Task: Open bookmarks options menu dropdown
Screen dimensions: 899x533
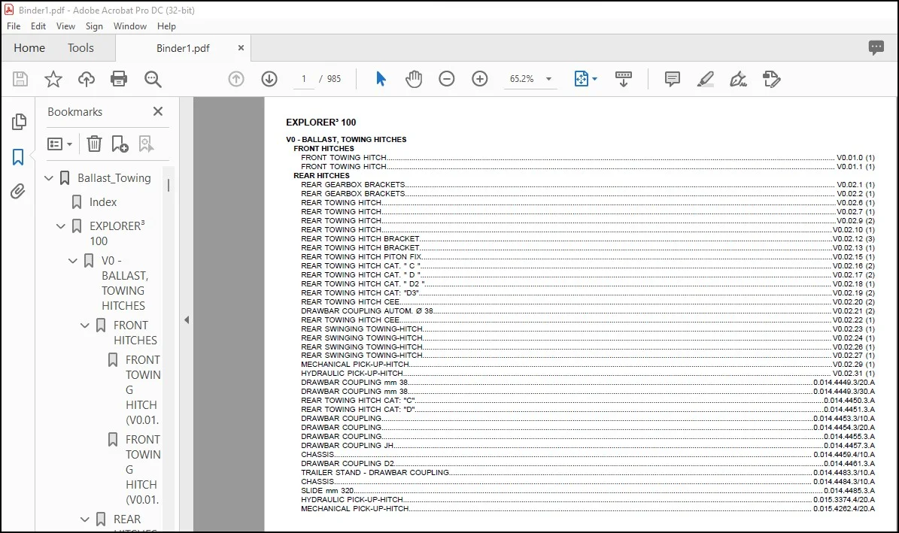Action: click(59, 144)
